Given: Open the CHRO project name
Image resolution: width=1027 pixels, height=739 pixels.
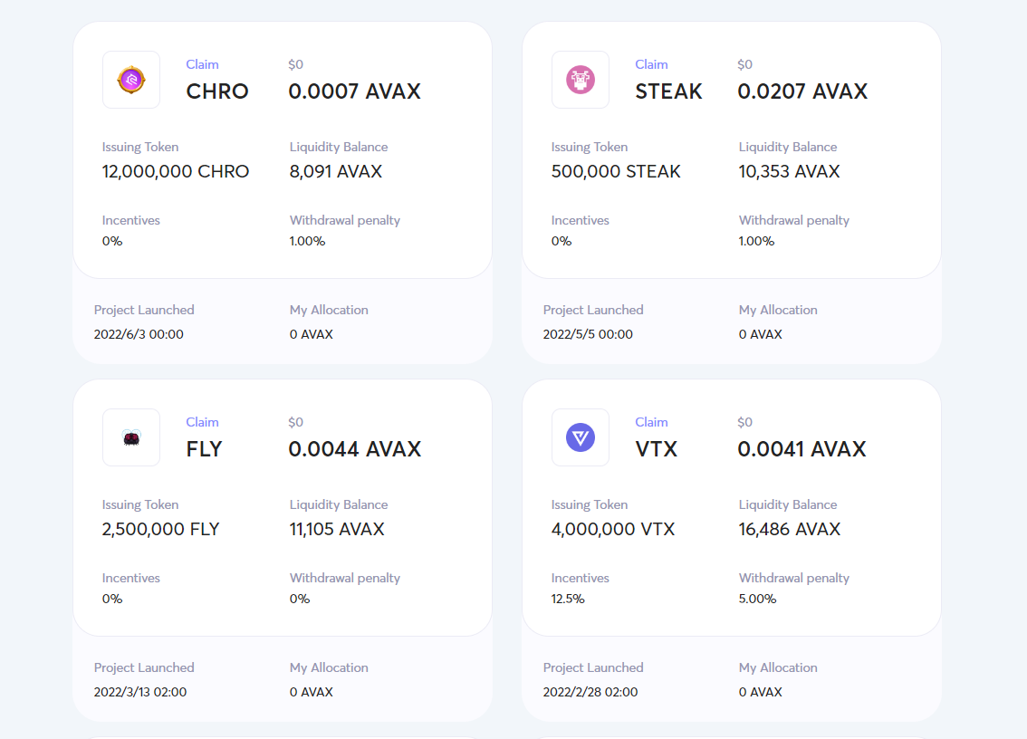Looking at the screenshot, I should point(217,91).
